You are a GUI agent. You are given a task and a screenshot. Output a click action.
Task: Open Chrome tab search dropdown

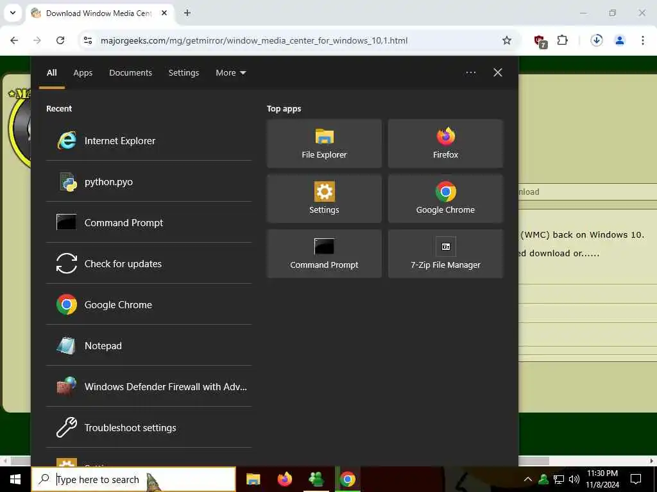click(x=13, y=13)
